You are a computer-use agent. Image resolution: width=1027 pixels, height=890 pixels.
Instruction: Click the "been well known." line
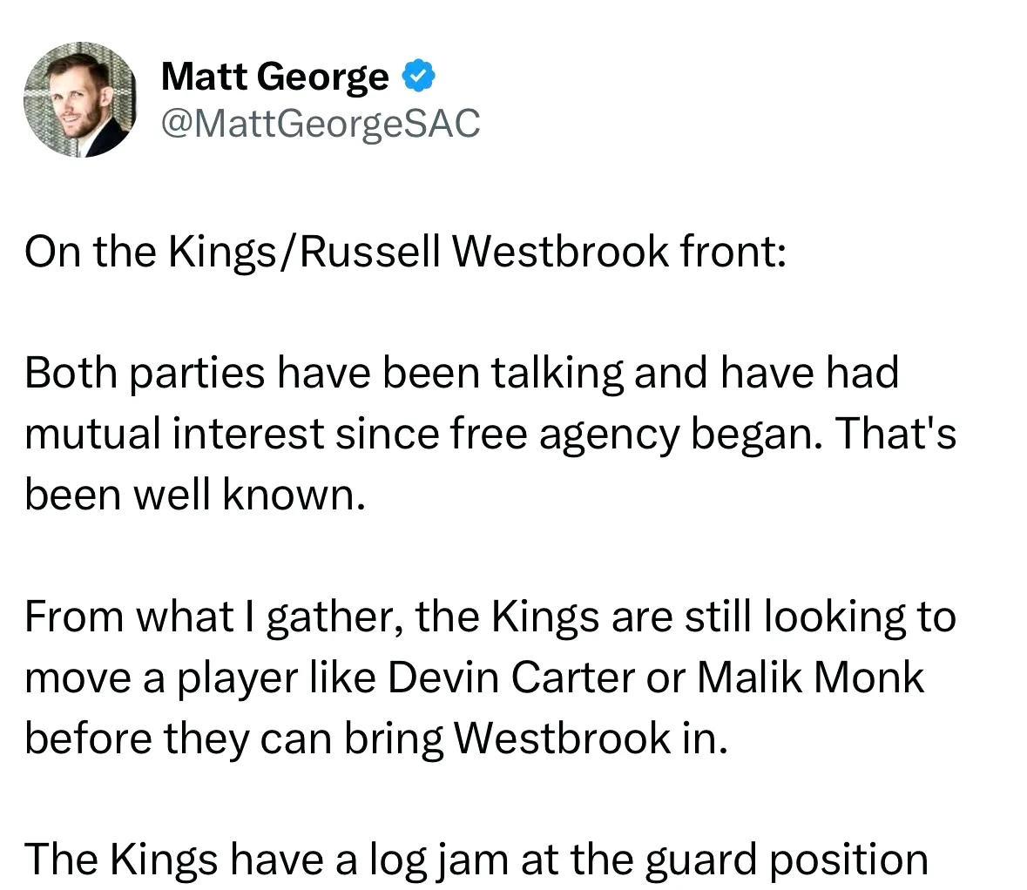(193, 495)
